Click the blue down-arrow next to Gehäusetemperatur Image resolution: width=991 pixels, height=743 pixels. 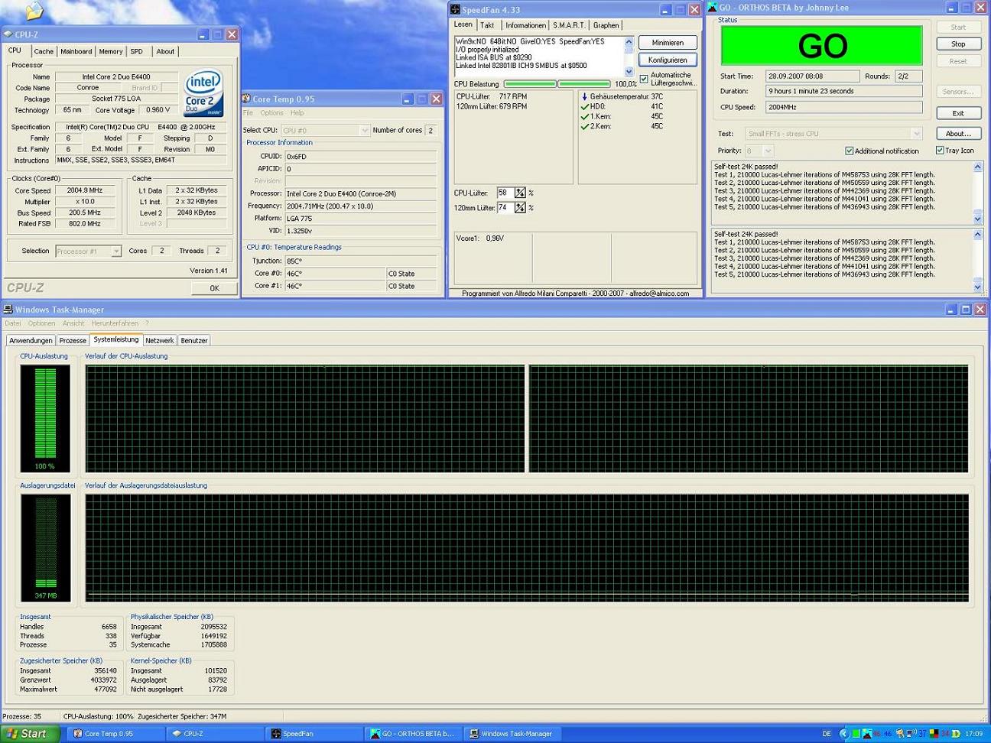tap(584, 97)
